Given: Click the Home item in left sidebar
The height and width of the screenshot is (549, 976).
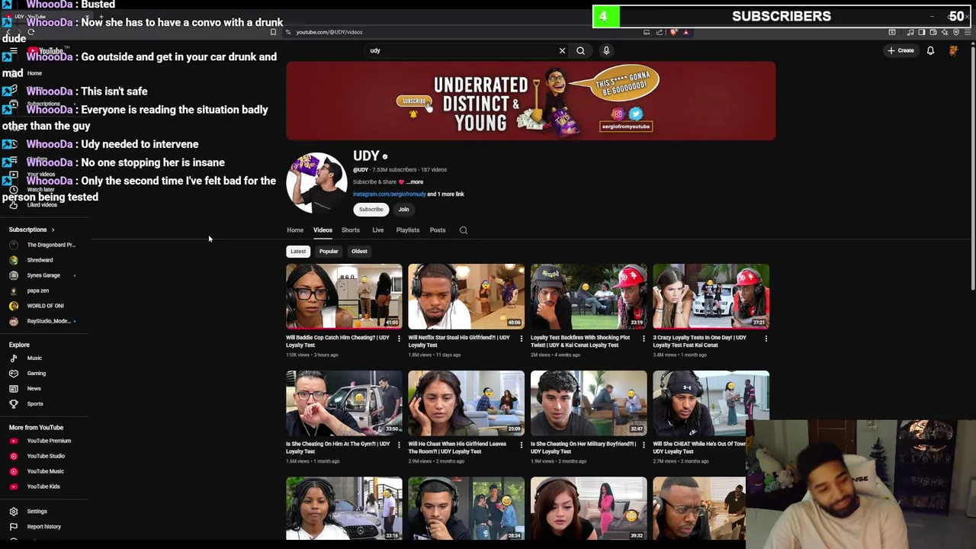Looking at the screenshot, I should (x=34, y=73).
